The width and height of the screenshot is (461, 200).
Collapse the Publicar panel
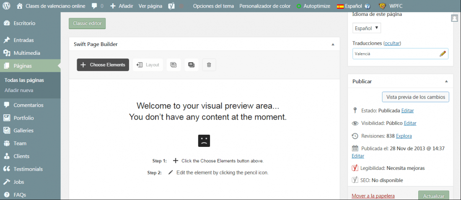446,81
